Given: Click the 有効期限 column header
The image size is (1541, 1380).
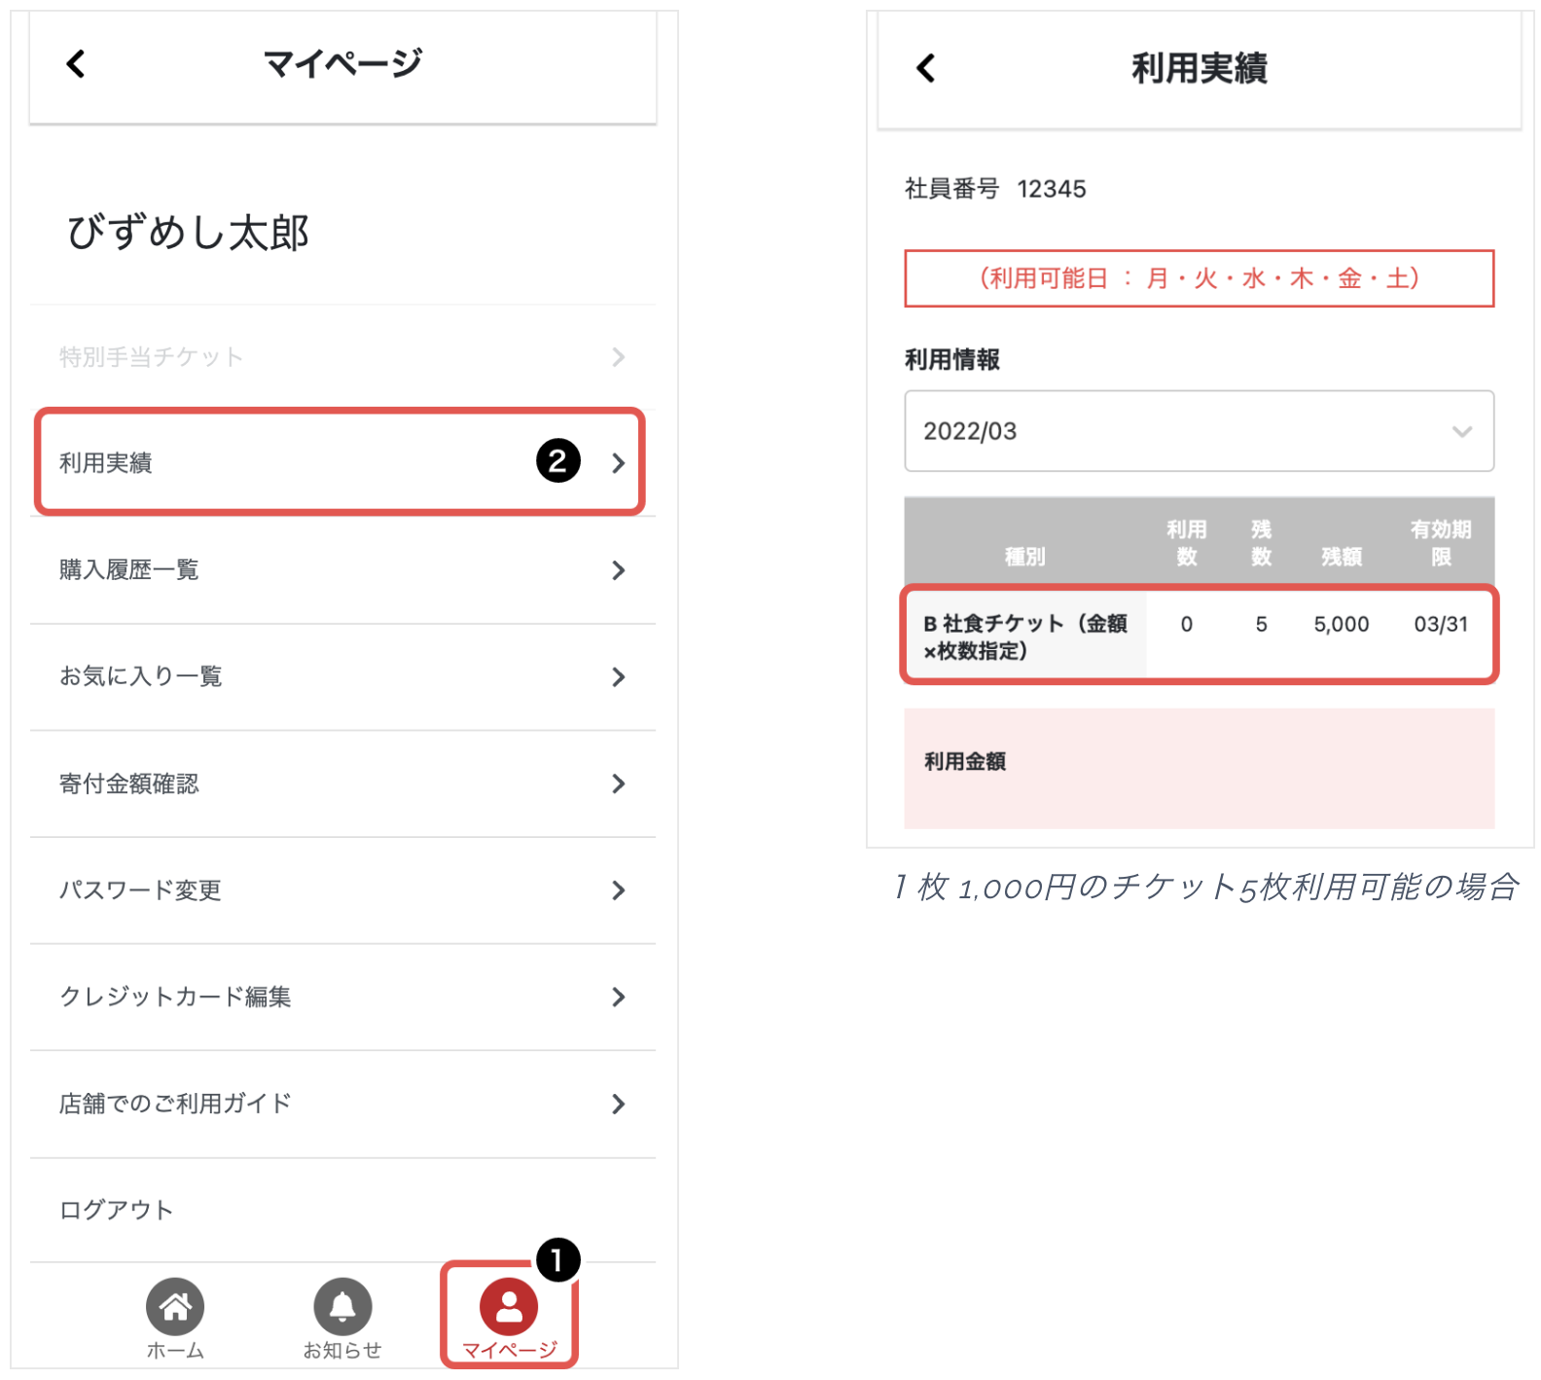Looking at the screenshot, I should tap(1440, 542).
